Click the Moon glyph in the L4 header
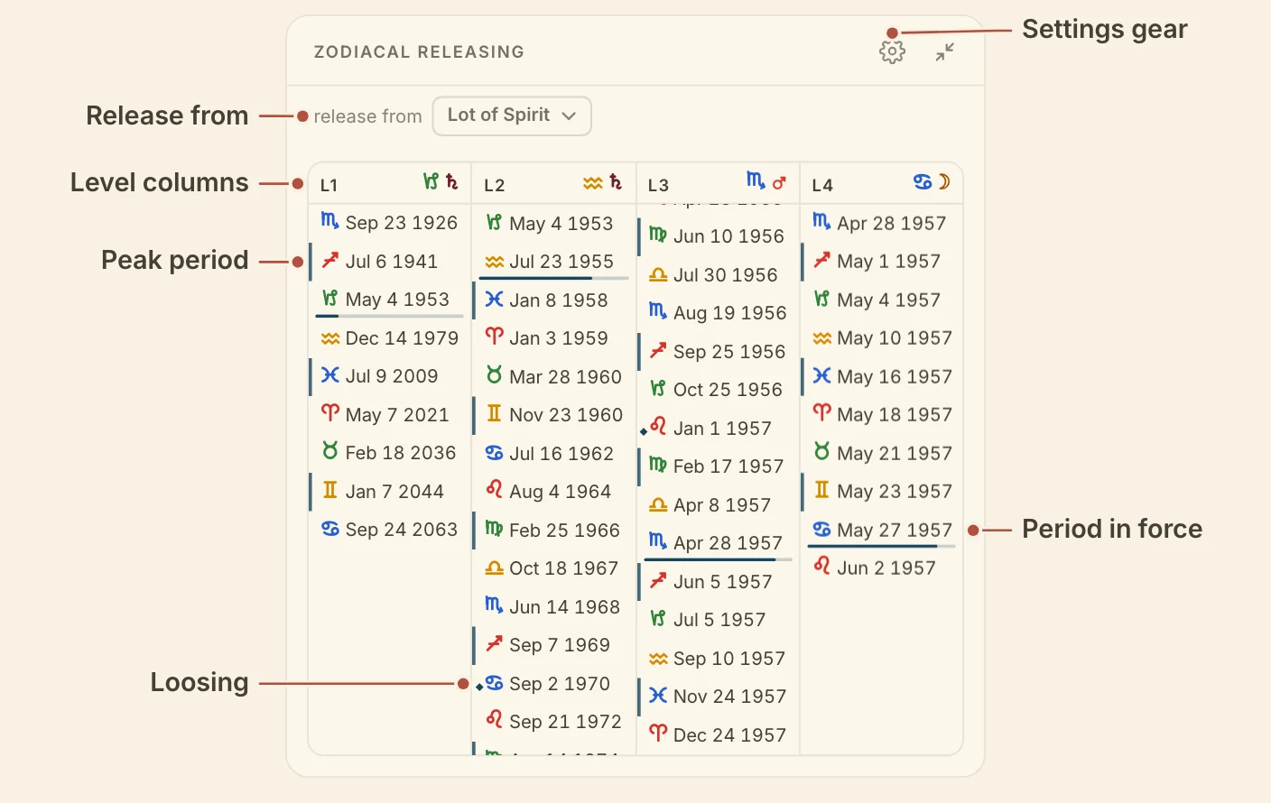The width and height of the screenshot is (1271, 803). click(944, 182)
